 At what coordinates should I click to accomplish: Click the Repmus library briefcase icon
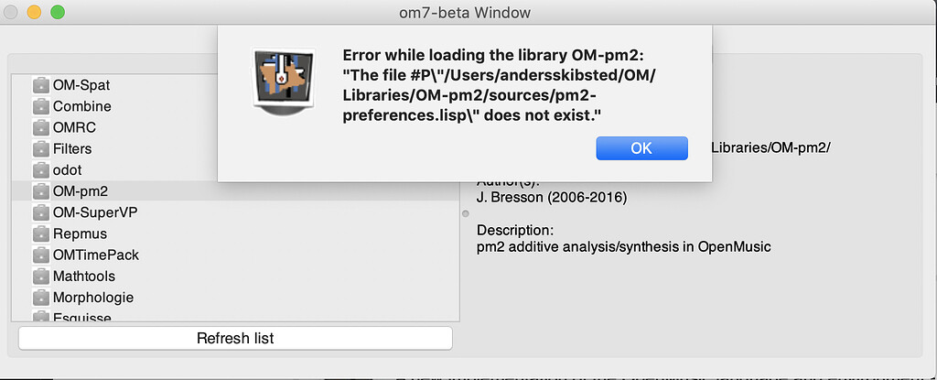tap(41, 233)
